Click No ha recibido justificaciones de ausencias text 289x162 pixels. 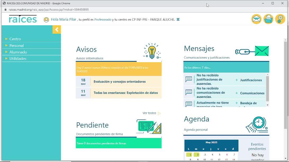click(209, 79)
